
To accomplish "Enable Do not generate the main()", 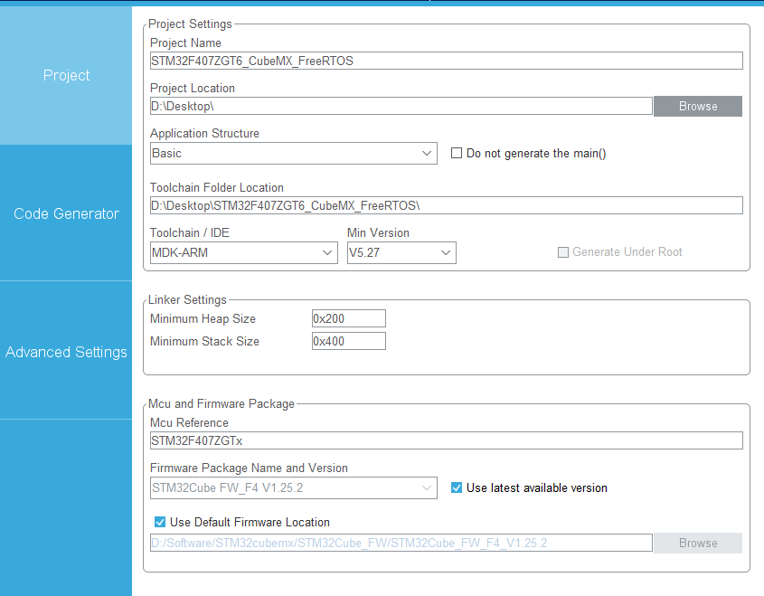I will (x=457, y=153).
